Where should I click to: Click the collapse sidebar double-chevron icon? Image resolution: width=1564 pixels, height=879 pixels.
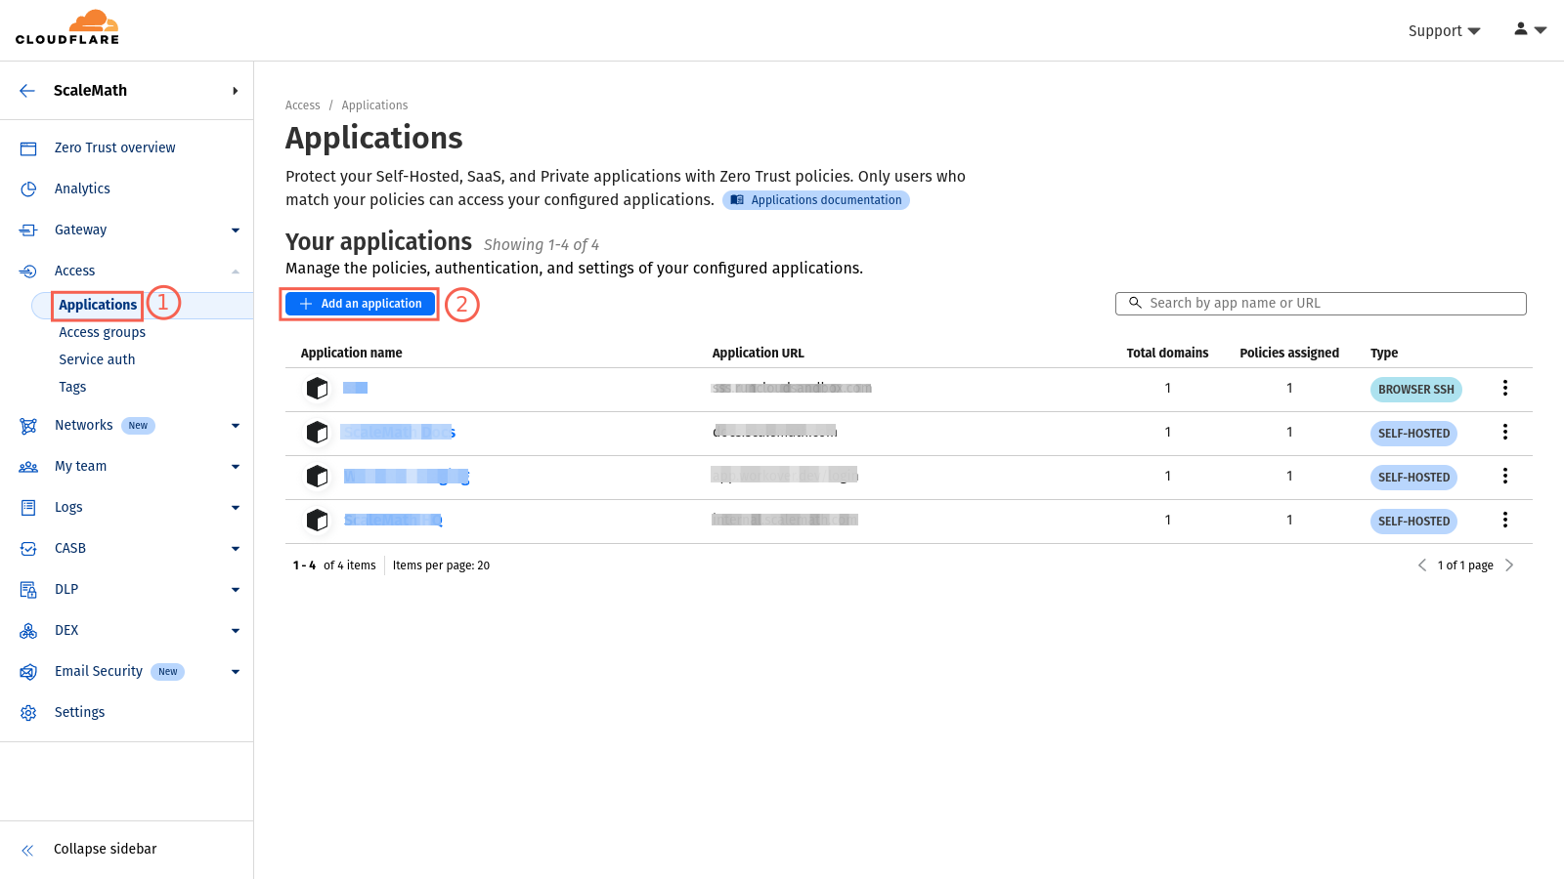[x=27, y=850]
